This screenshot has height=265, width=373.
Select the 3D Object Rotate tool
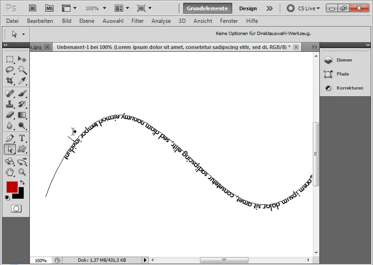[x=10, y=161]
